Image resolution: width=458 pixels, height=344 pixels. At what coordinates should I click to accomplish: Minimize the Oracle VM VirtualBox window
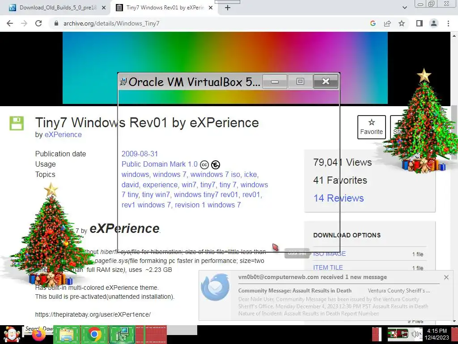[x=275, y=82]
